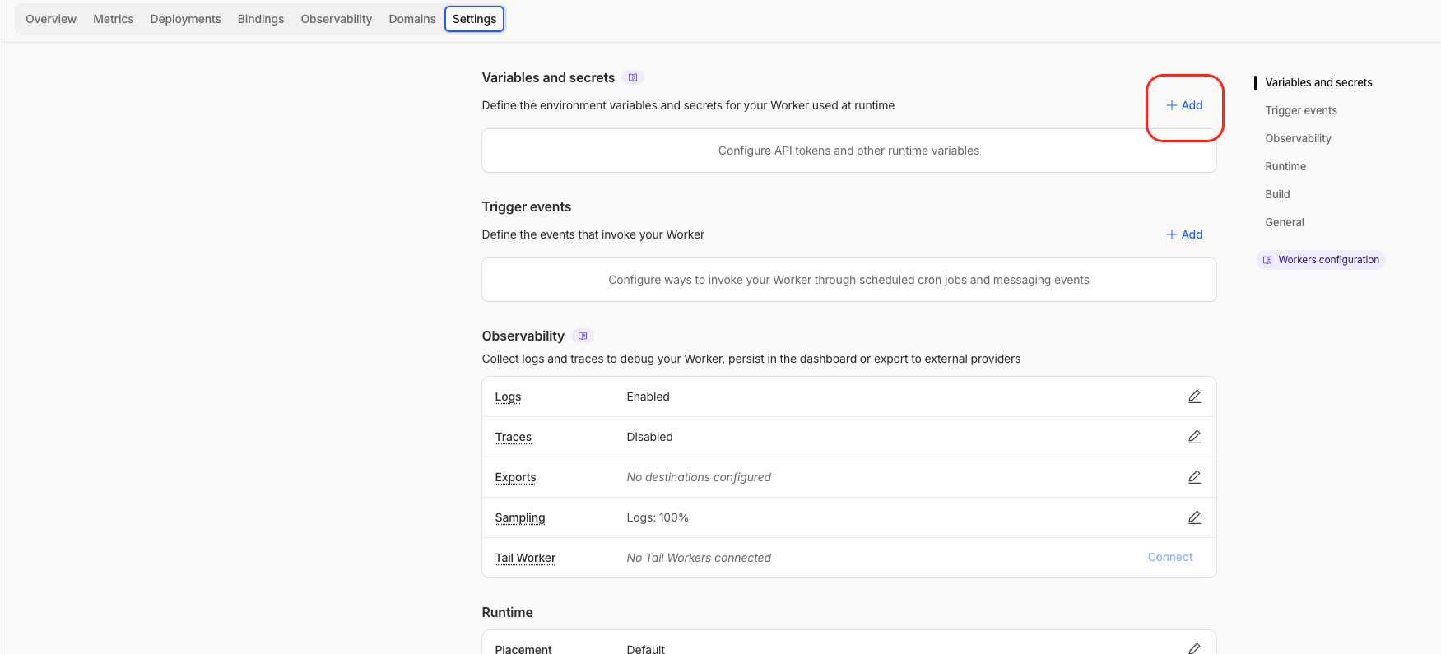The width and height of the screenshot is (1441, 654).
Task: Open docs icon beside Observability heading
Action: point(583,336)
